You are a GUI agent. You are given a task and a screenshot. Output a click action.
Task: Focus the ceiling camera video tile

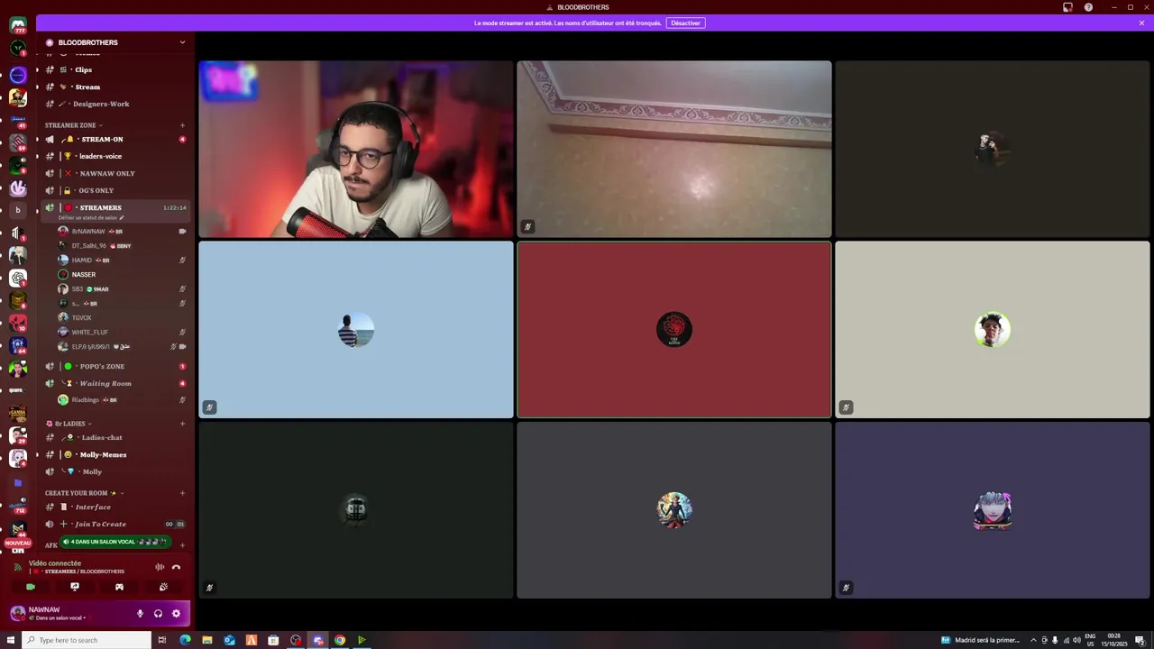click(674, 149)
